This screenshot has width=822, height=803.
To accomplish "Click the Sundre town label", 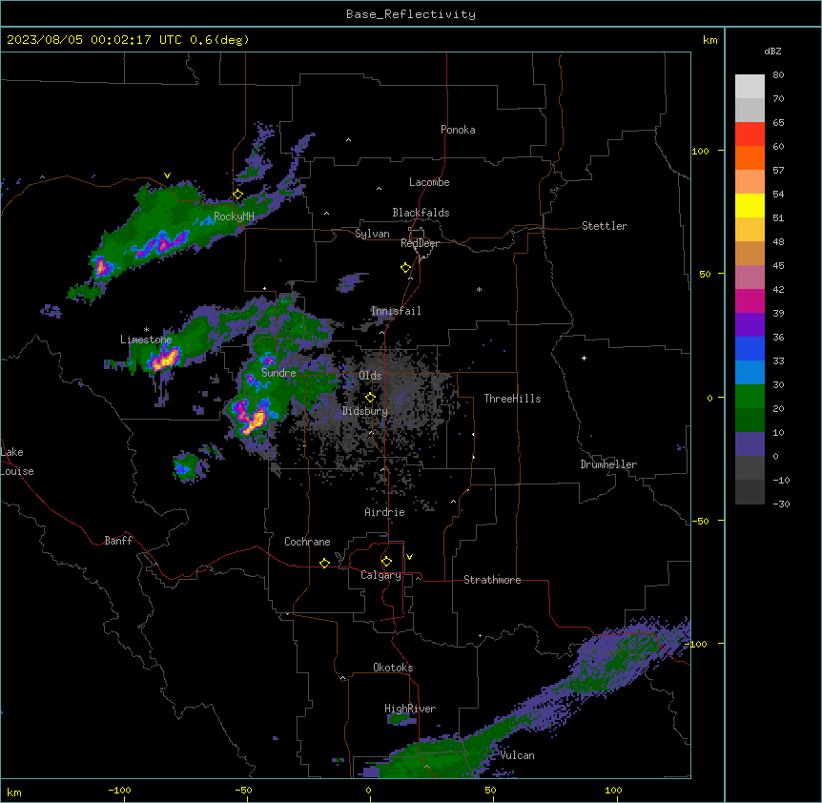I will pyautogui.click(x=278, y=373).
